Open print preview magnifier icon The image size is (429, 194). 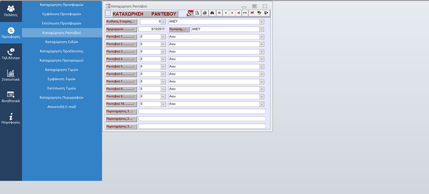pos(197,13)
